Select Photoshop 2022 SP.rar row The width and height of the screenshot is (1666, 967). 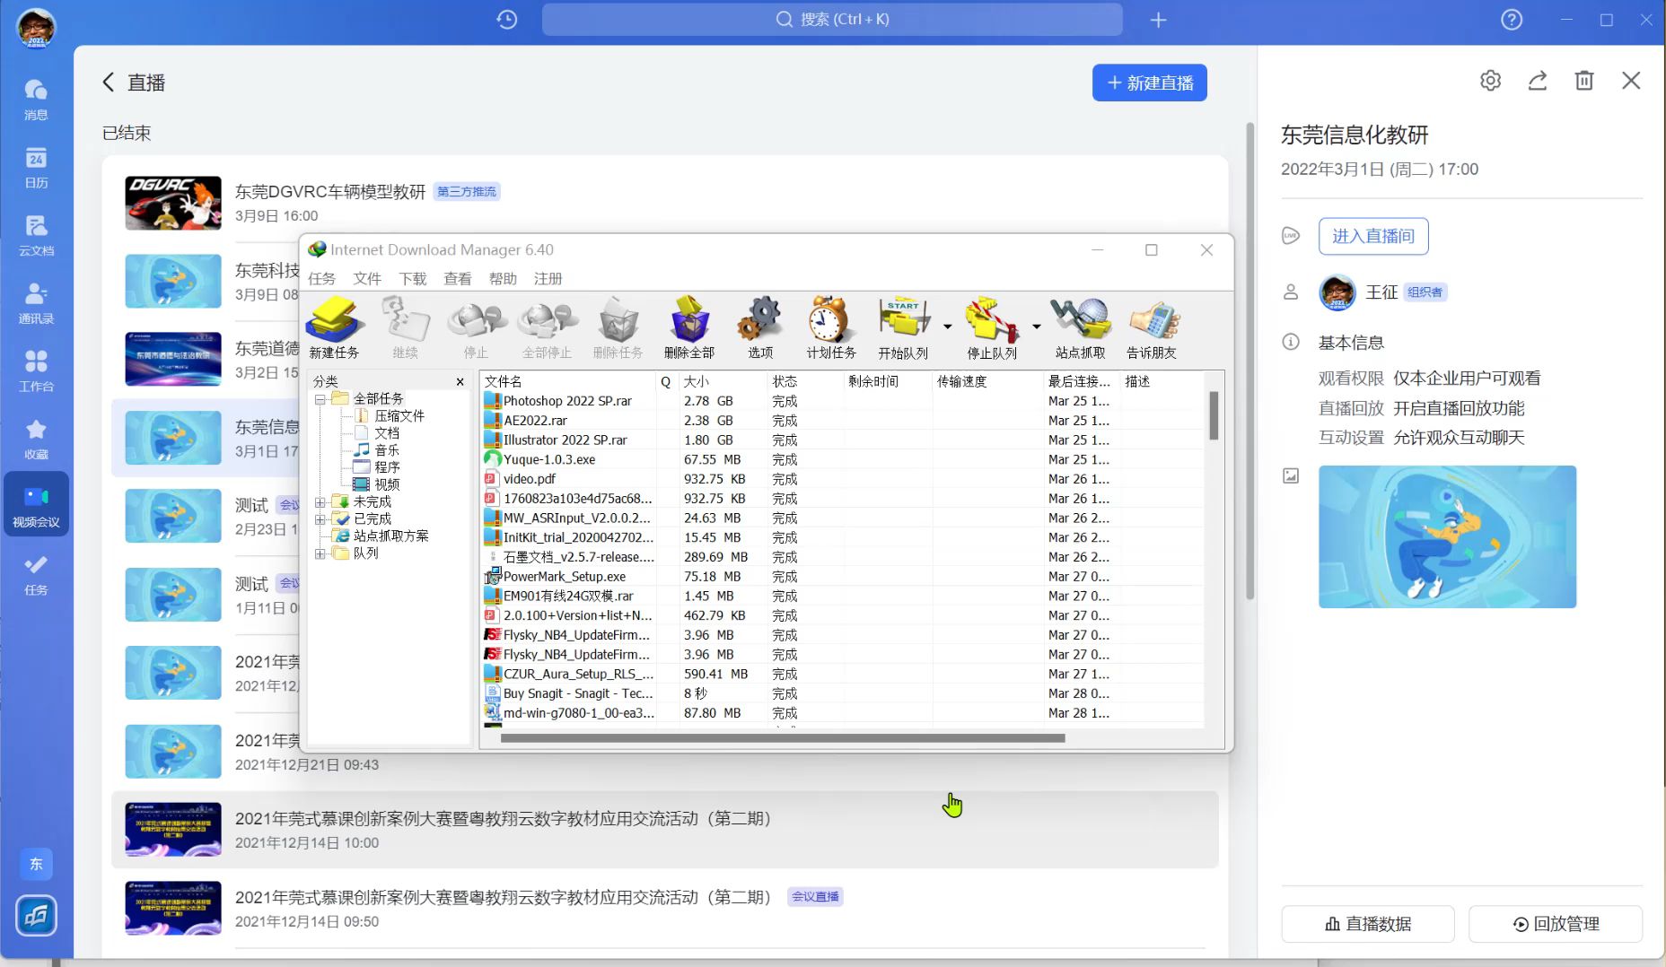click(x=844, y=401)
